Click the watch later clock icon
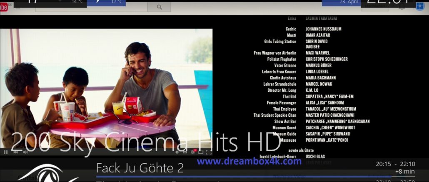This screenshot has height=182, width=429. tap(177, 152)
